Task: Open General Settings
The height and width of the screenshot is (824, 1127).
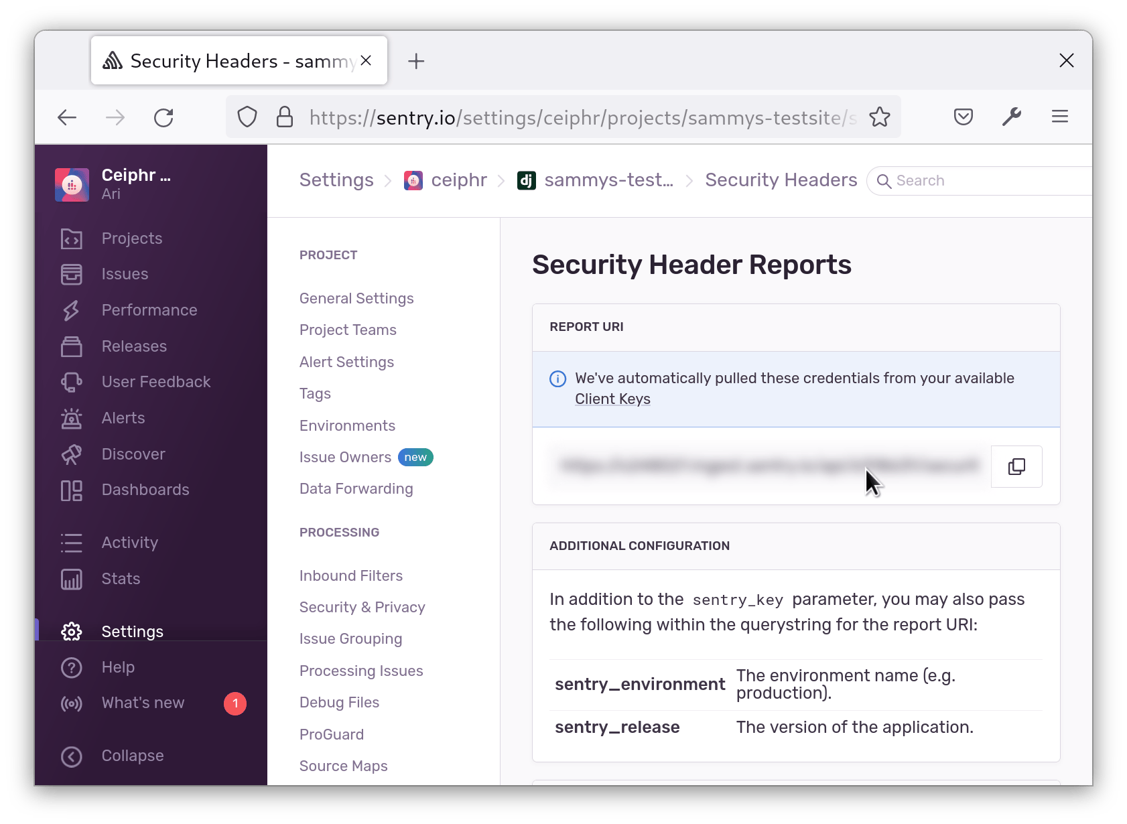Action: coord(356,299)
